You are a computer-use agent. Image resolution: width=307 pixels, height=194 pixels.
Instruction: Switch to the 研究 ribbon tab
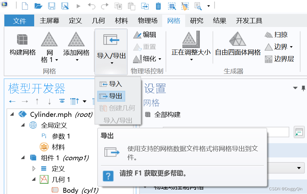click(x=196, y=20)
